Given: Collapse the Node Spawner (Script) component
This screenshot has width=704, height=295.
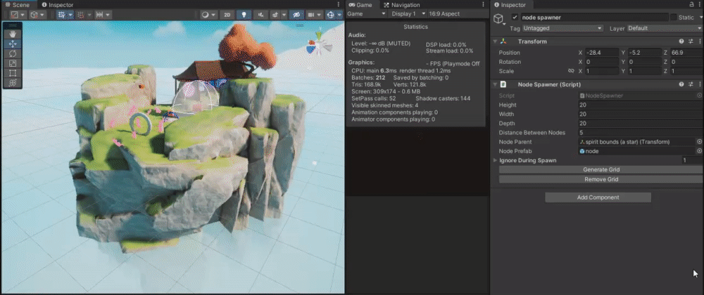Looking at the screenshot, I should (495, 84).
